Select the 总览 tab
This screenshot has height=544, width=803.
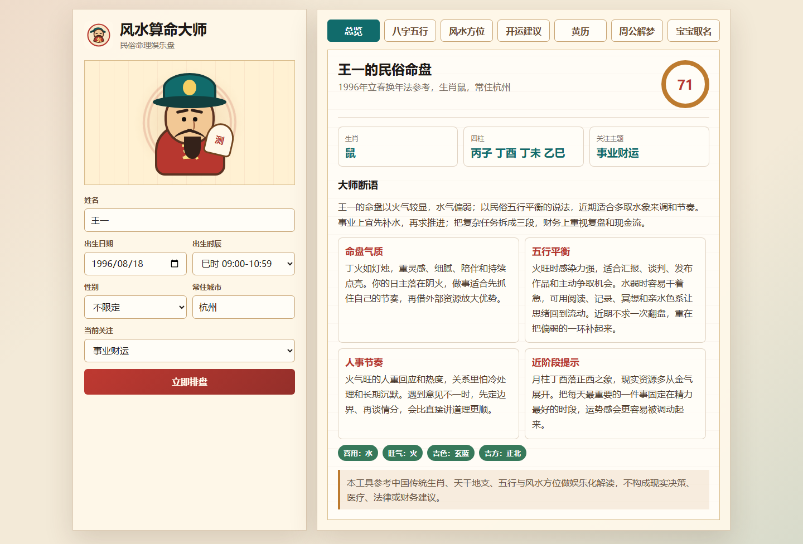pos(354,31)
